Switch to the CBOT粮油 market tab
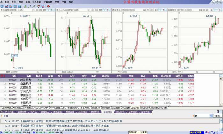The height and width of the screenshot is (134, 223). (x=67, y=108)
